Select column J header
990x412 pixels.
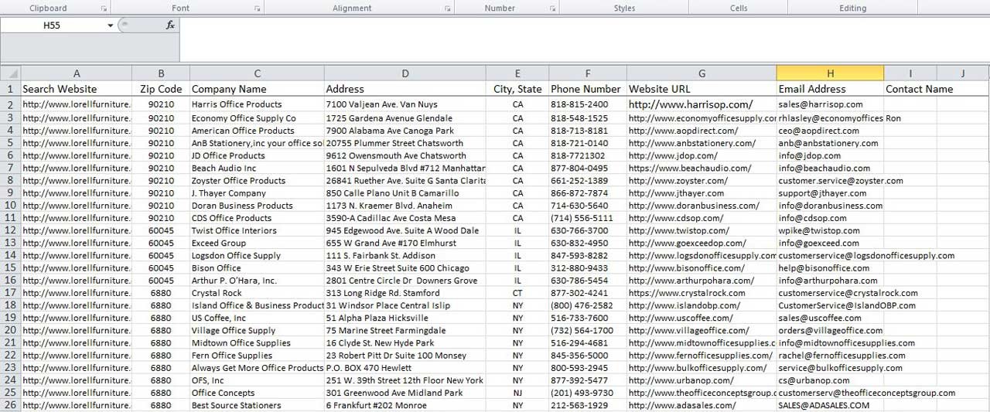(x=963, y=73)
